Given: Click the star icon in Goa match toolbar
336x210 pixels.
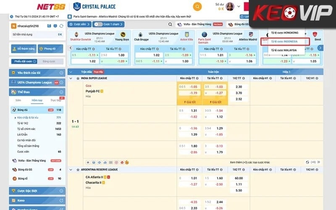Looking at the screenshot, I should tap(88, 163).
